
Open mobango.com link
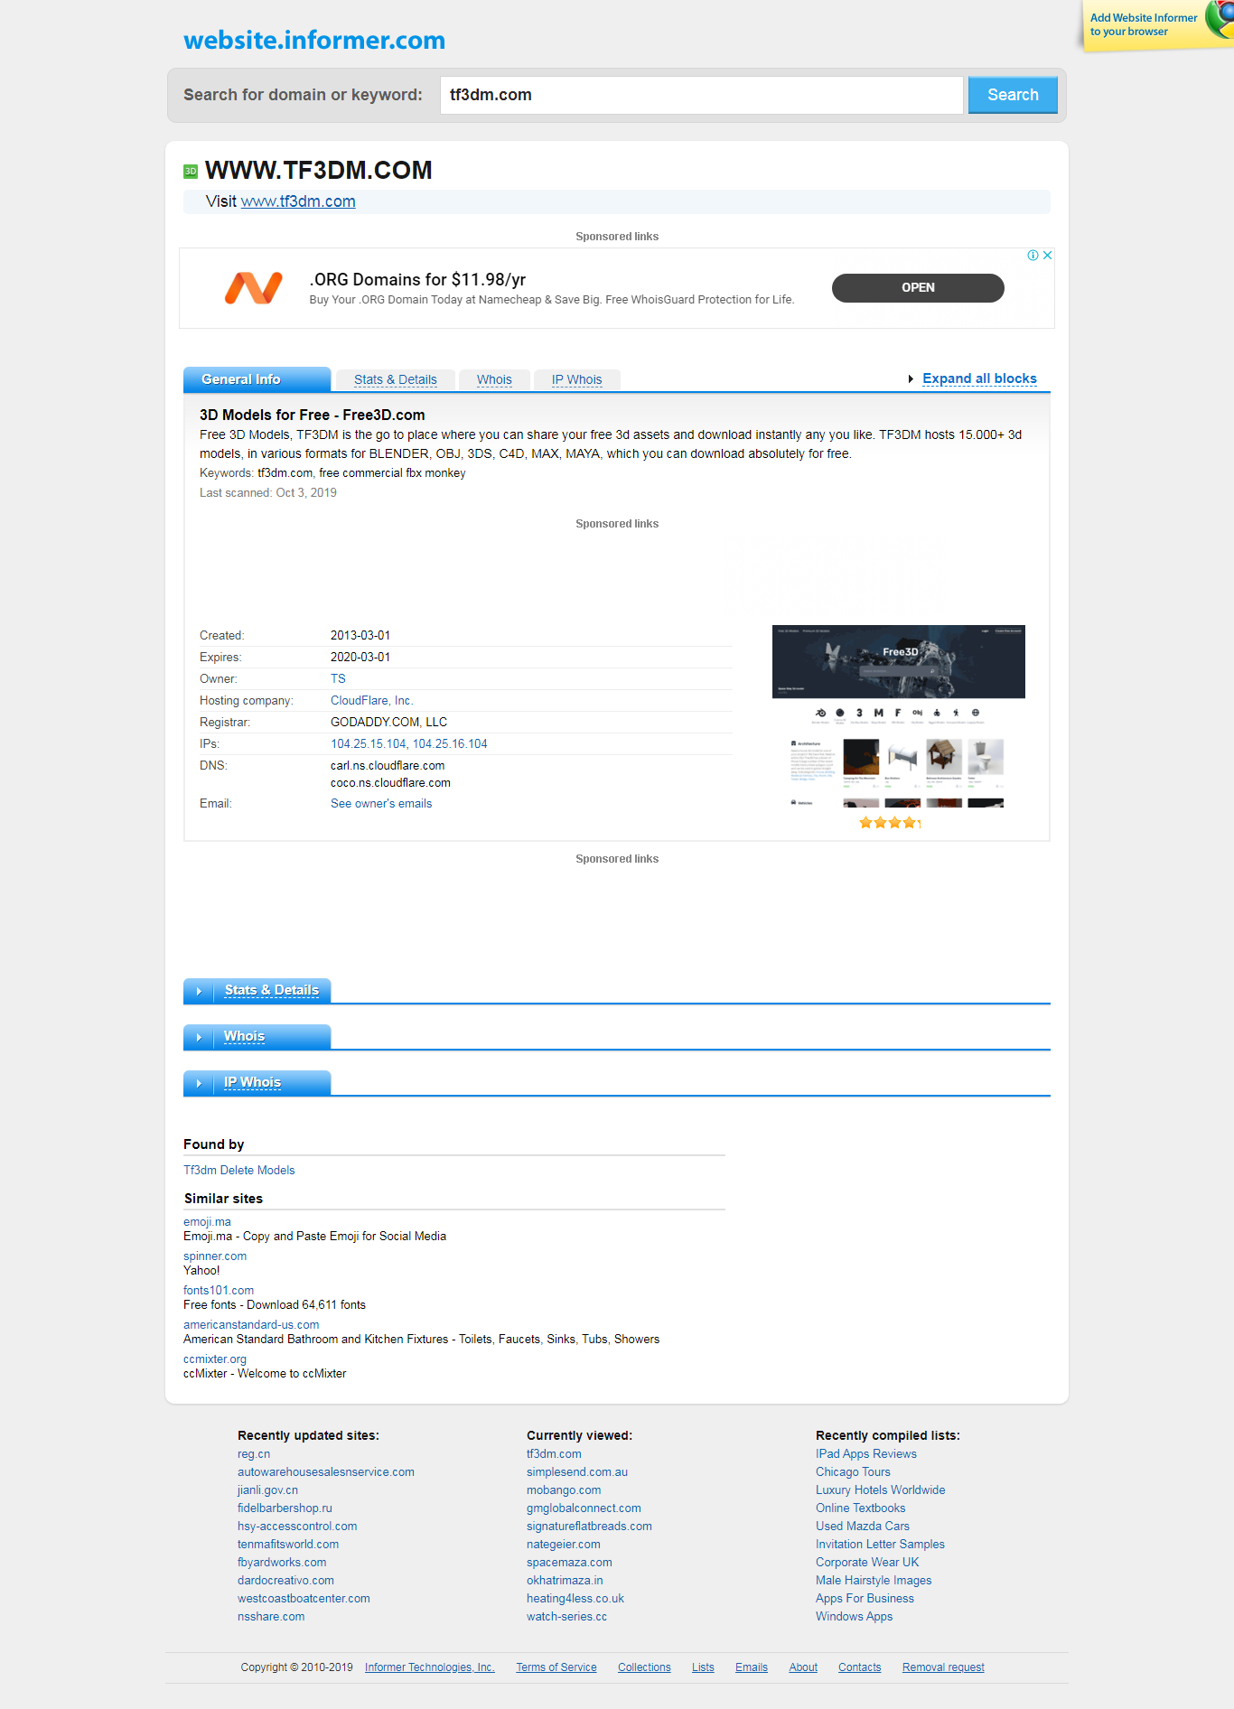[564, 1490]
